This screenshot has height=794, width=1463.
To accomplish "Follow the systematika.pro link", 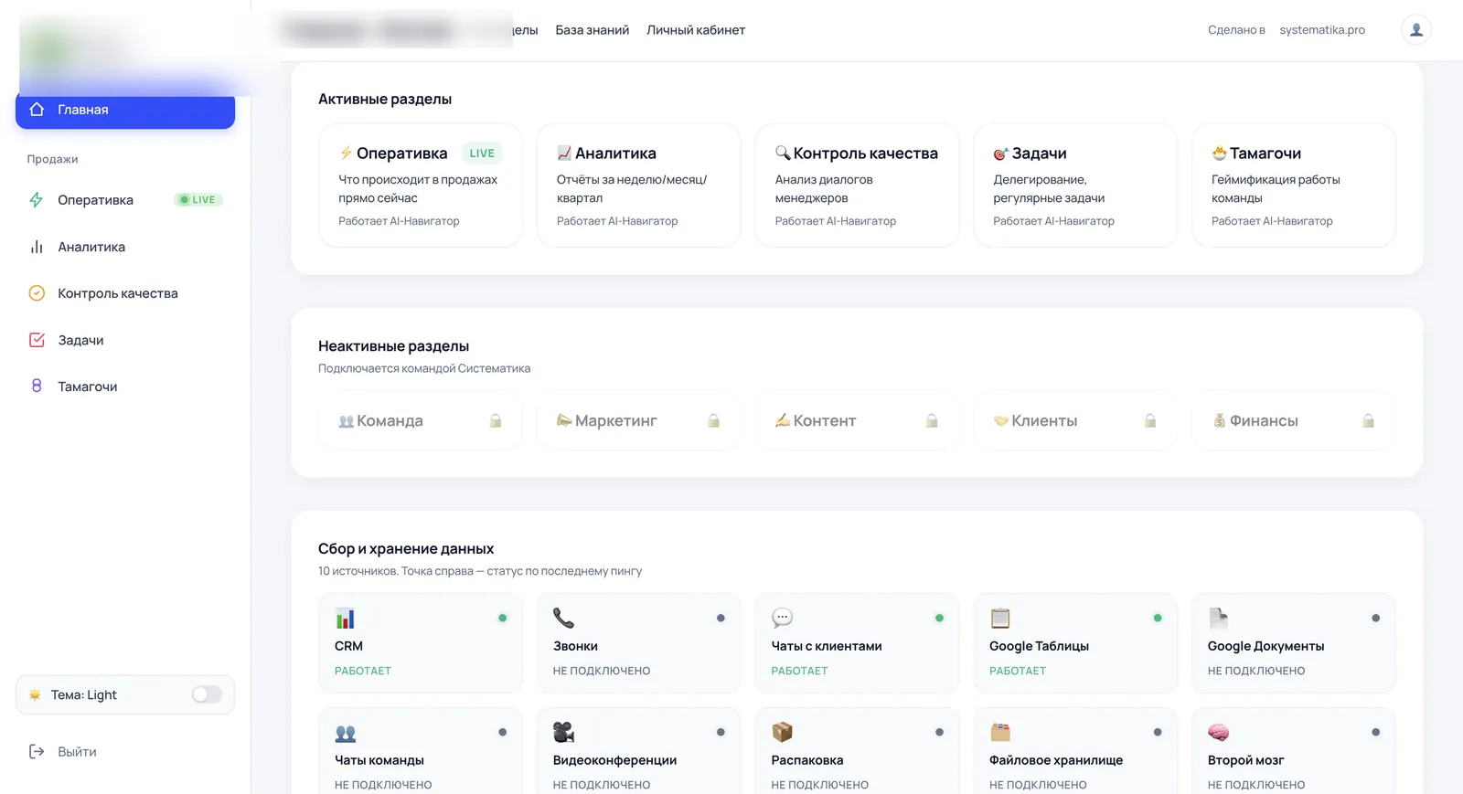I will point(1322,30).
